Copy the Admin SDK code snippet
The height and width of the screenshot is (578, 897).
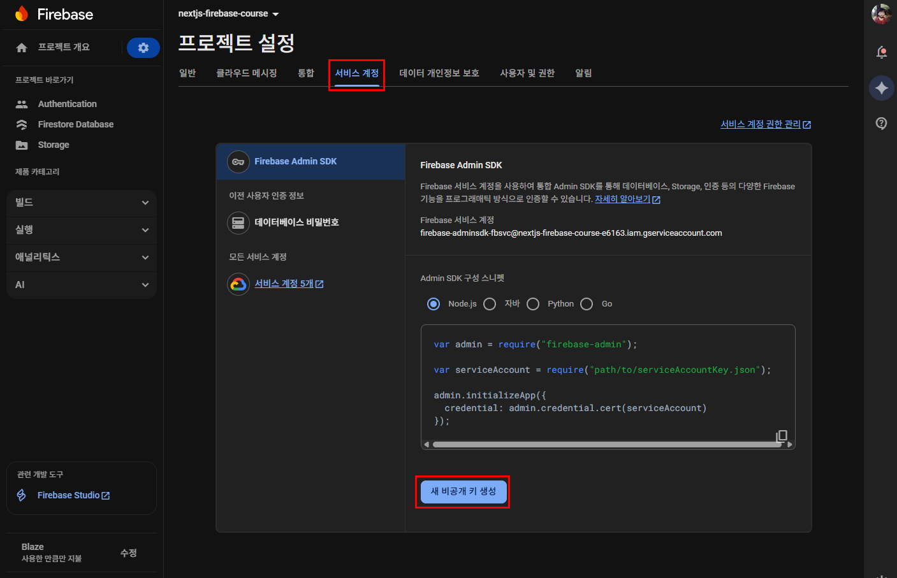tap(781, 436)
